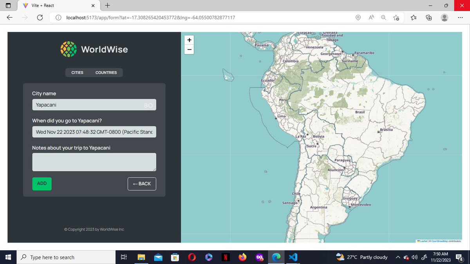Screen dimensions: 470x264
Task: Click the browser zoom magnifier icon
Action: pyautogui.click(x=383, y=17)
